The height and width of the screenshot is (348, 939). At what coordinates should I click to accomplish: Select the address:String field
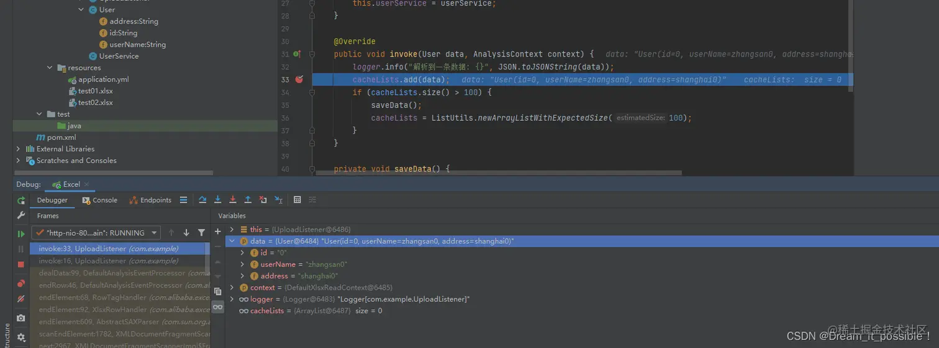pos(129,21)
